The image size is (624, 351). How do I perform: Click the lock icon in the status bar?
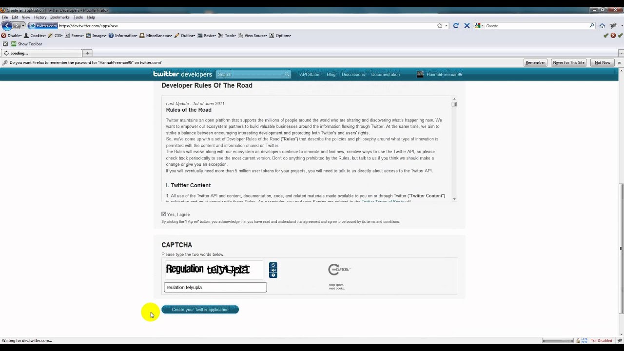tap(578, 340)
